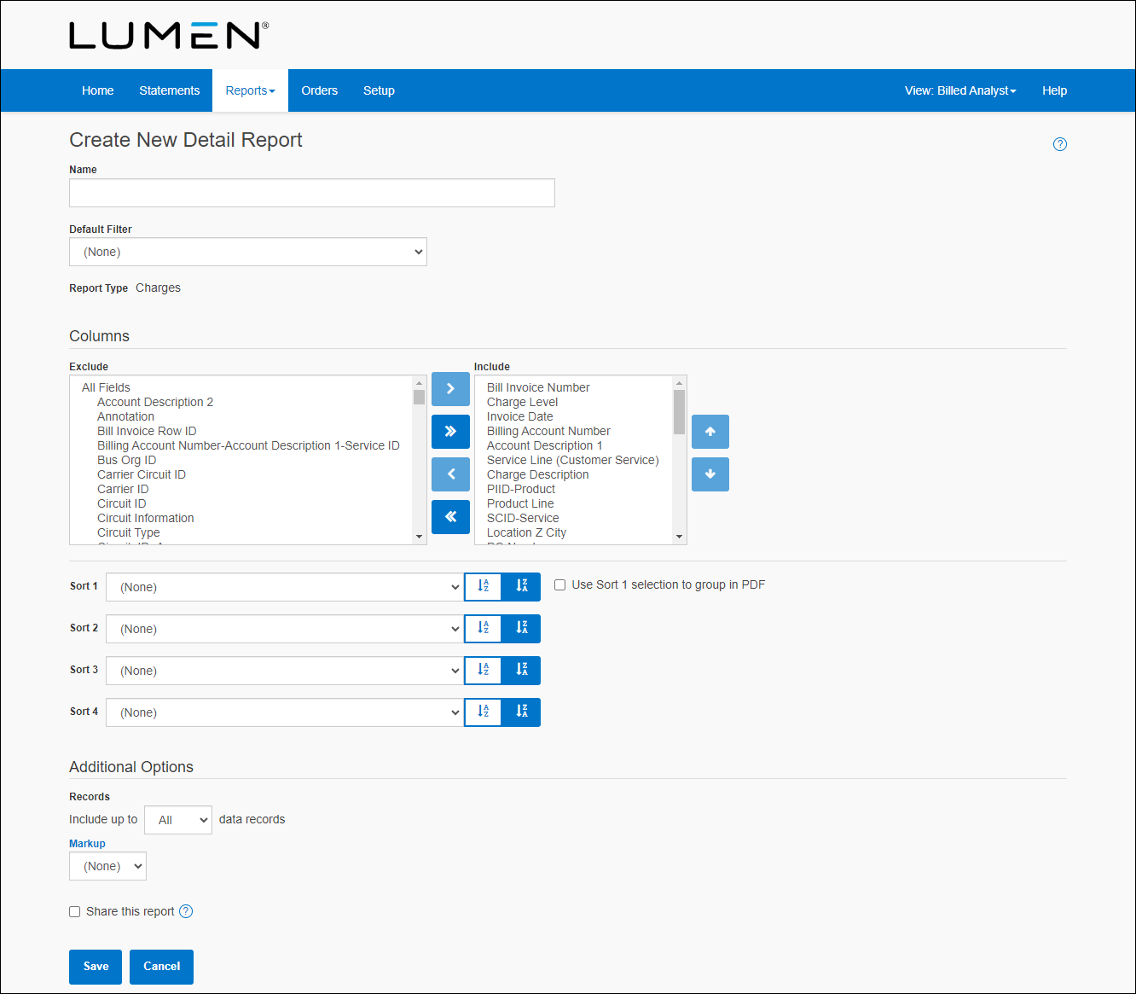
Task: Open the Markup dropdown
Action: coord(107,866)
